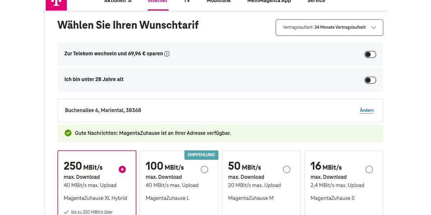
Task: Click address 'Buchenallee 6, Mariental, 38368'
Action: pyautogui.click(x=103, y=110)
